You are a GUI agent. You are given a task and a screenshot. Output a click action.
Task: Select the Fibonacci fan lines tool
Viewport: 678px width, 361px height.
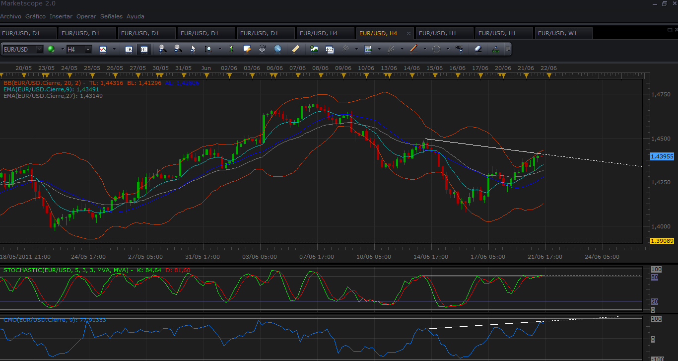point(391,49)
